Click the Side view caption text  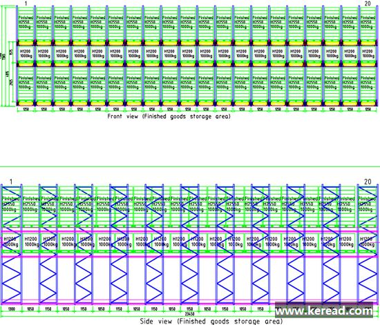pyautogui.click(x=211, y=322)
